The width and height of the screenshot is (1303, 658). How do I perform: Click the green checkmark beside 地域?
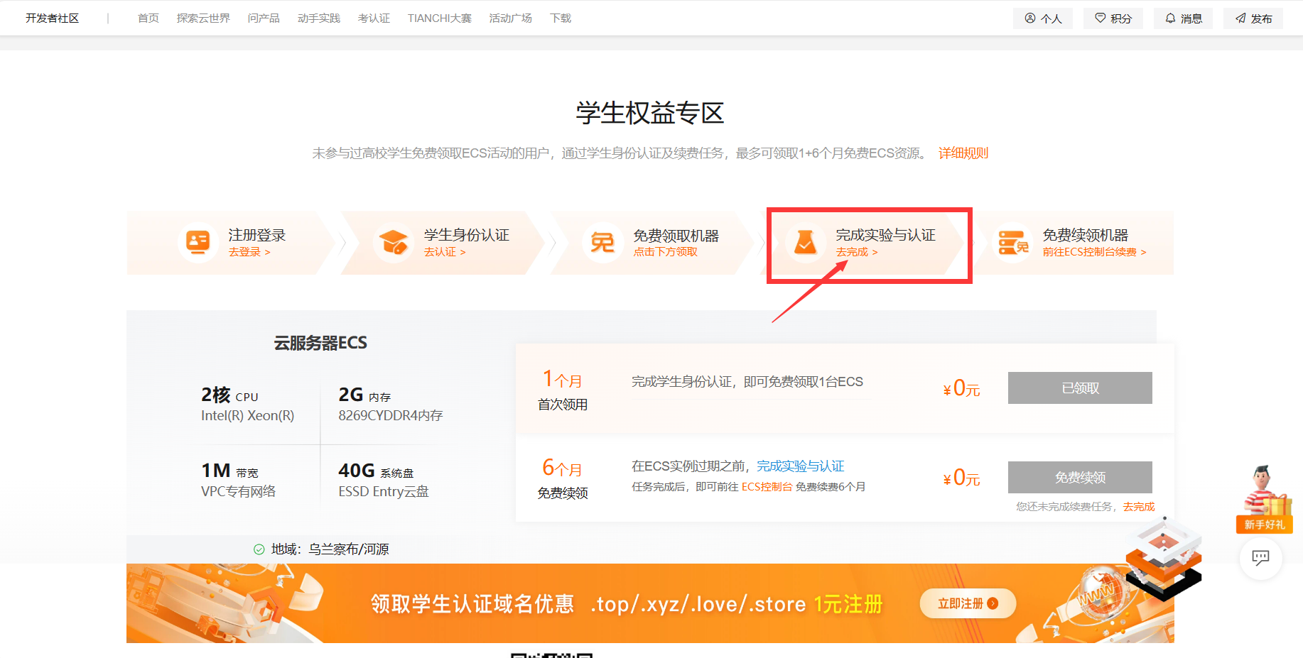click(x=259, y=549)
